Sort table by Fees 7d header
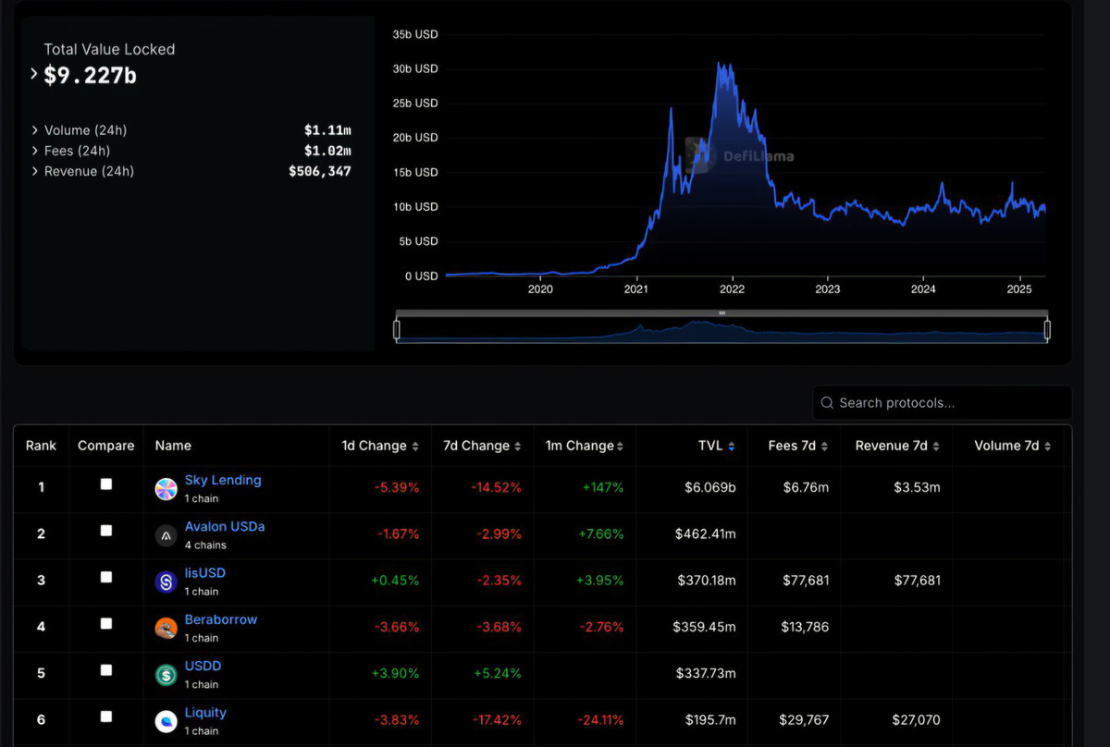Image resolution: width=1110 pixels, height=747 pixels. [797, 446]
